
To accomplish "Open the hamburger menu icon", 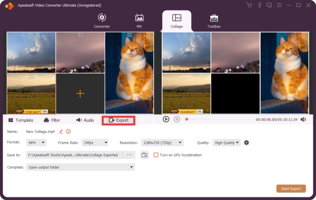I will click(x=279, y=5).
